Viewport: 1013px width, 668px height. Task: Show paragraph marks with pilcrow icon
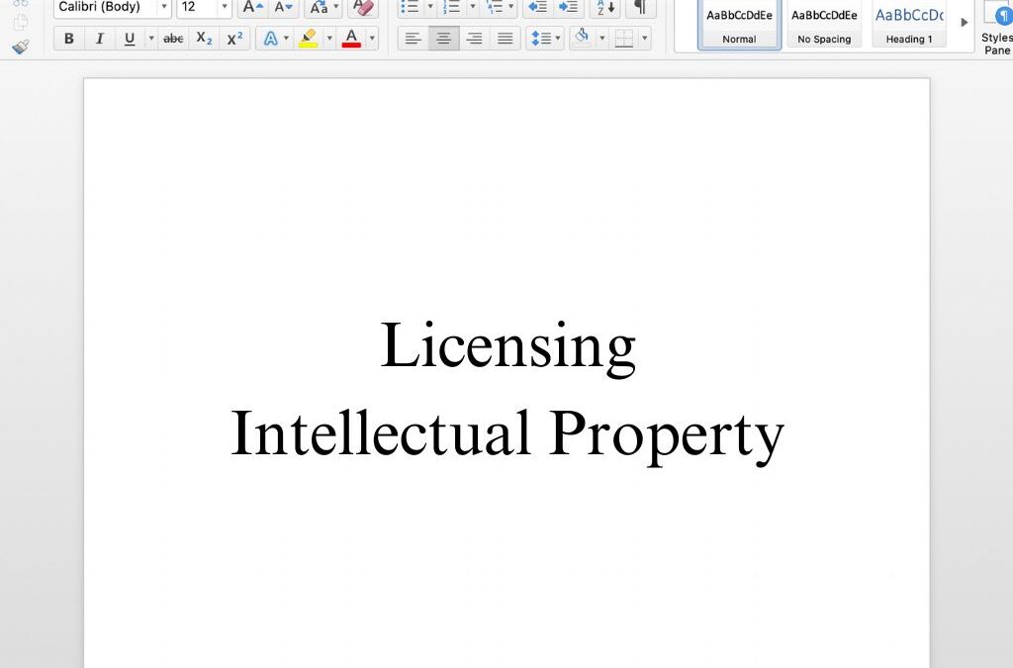641,7
